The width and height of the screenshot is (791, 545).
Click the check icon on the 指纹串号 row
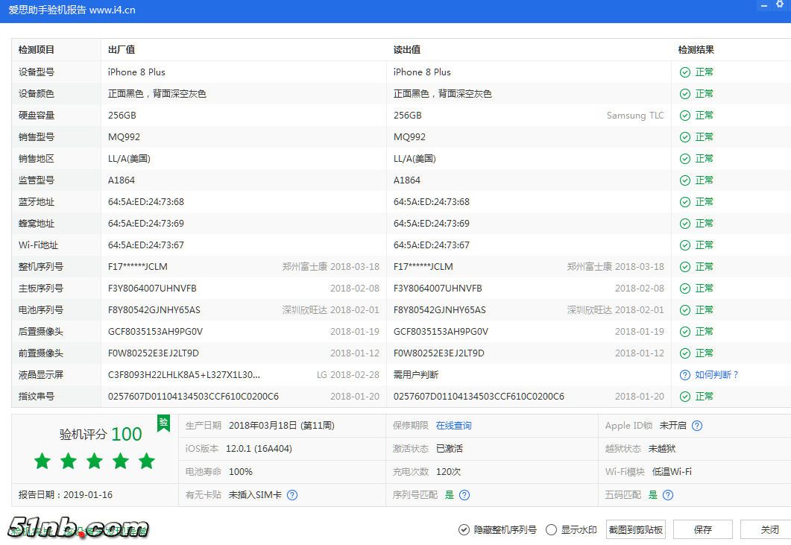684,396
